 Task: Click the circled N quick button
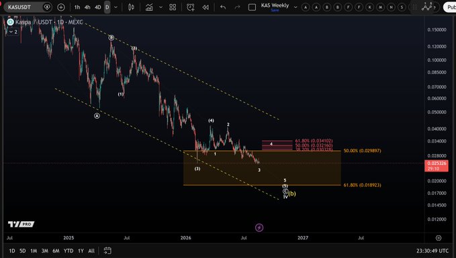click(x=391, y=7)
